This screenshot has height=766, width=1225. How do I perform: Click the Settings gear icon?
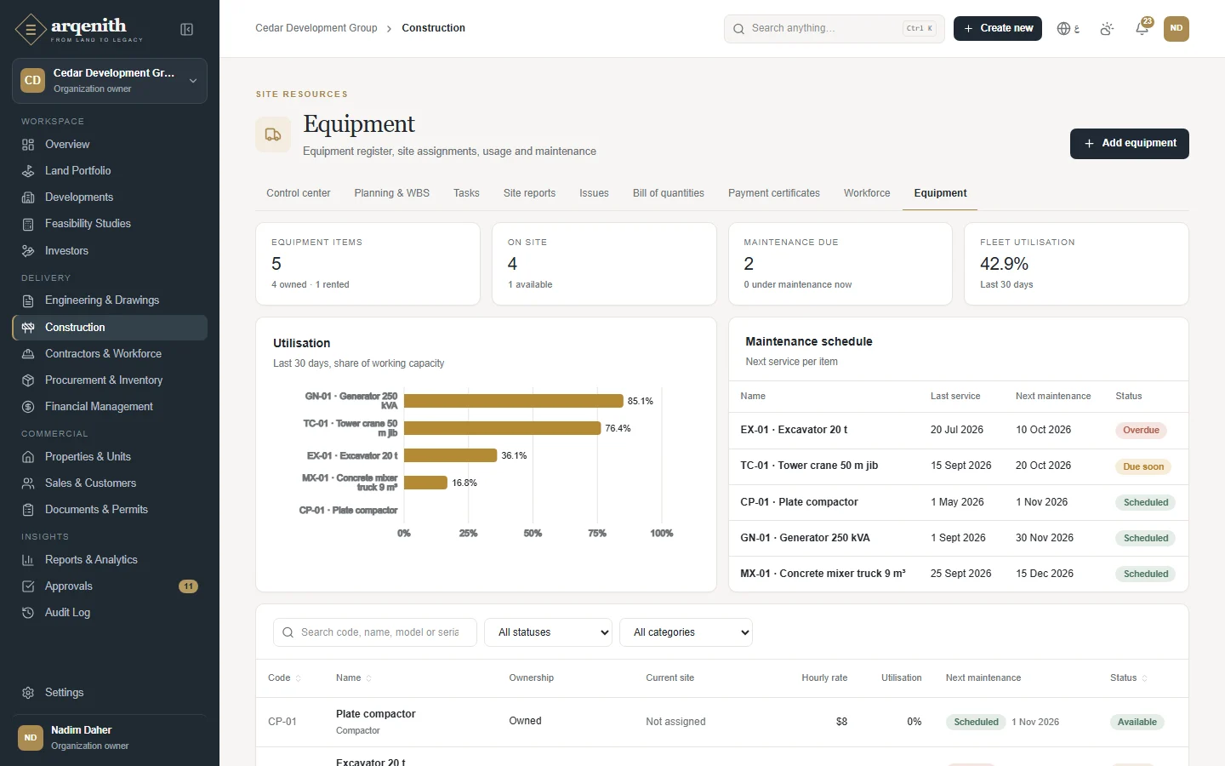click(28, 693)
